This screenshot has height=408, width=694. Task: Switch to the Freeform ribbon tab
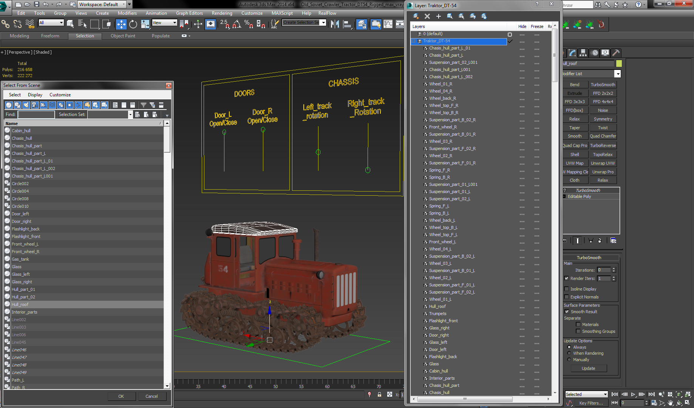click(x=50, y=36)
